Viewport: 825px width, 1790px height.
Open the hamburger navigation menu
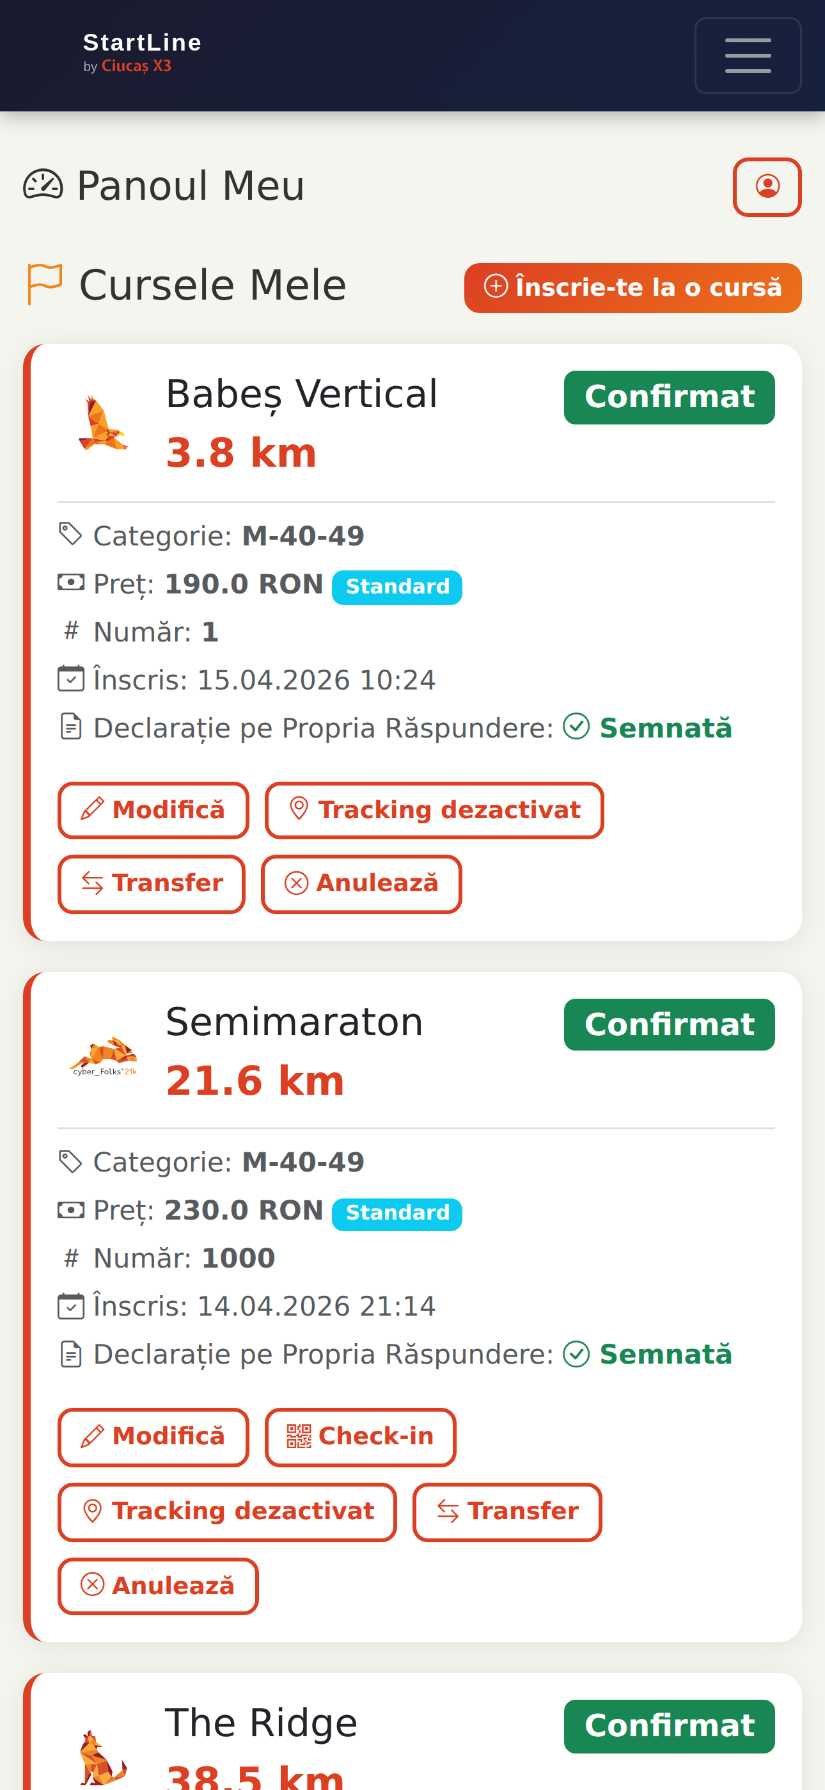click(748, 56)
